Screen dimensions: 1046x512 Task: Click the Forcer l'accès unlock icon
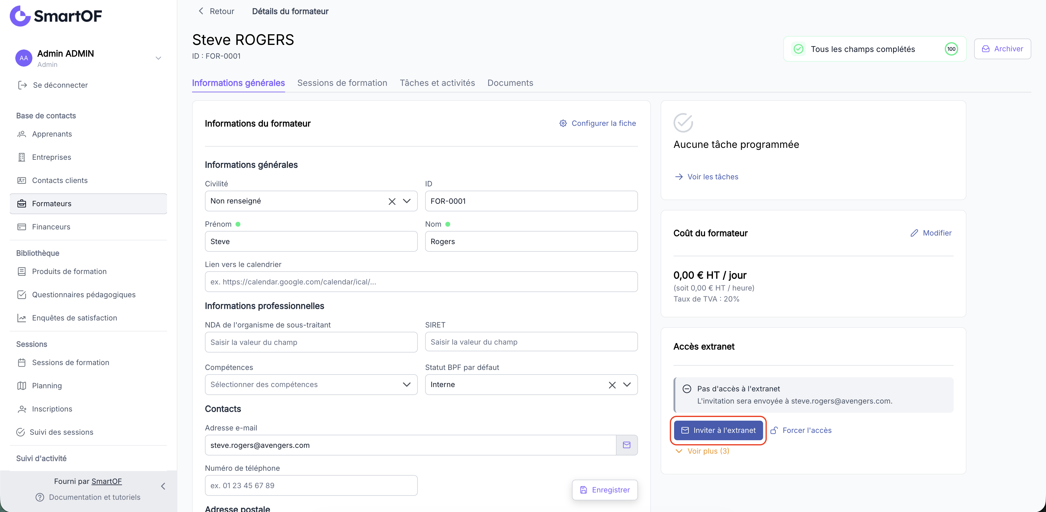[x=774, y=430]
